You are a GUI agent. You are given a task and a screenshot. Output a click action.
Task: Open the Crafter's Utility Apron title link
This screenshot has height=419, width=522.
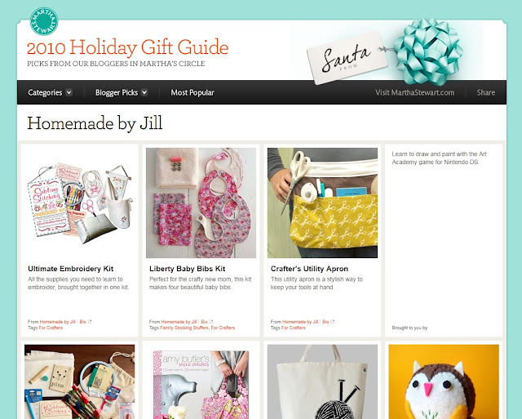point(309,269)
